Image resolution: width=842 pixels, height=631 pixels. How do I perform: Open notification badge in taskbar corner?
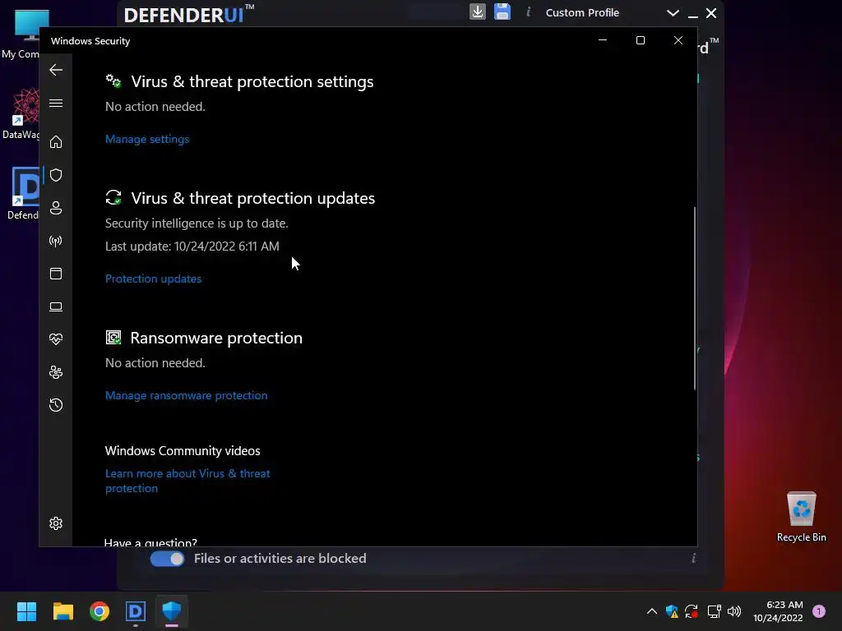819,611
